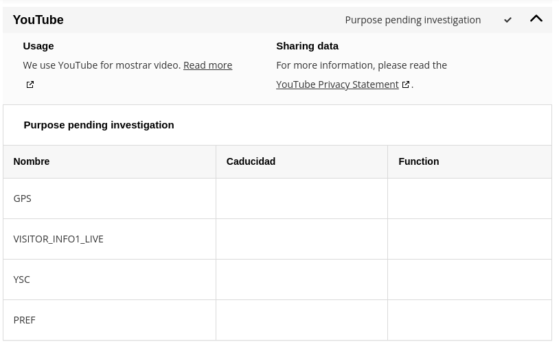559x342 pixels.
Task: Collapse the YouTube section with chevron
Action: [x=536, y=19]
